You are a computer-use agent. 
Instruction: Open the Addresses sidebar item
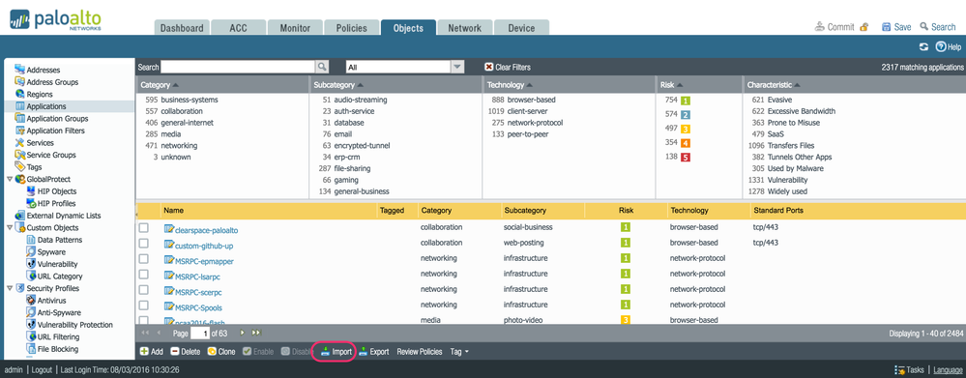pos(38,71)
